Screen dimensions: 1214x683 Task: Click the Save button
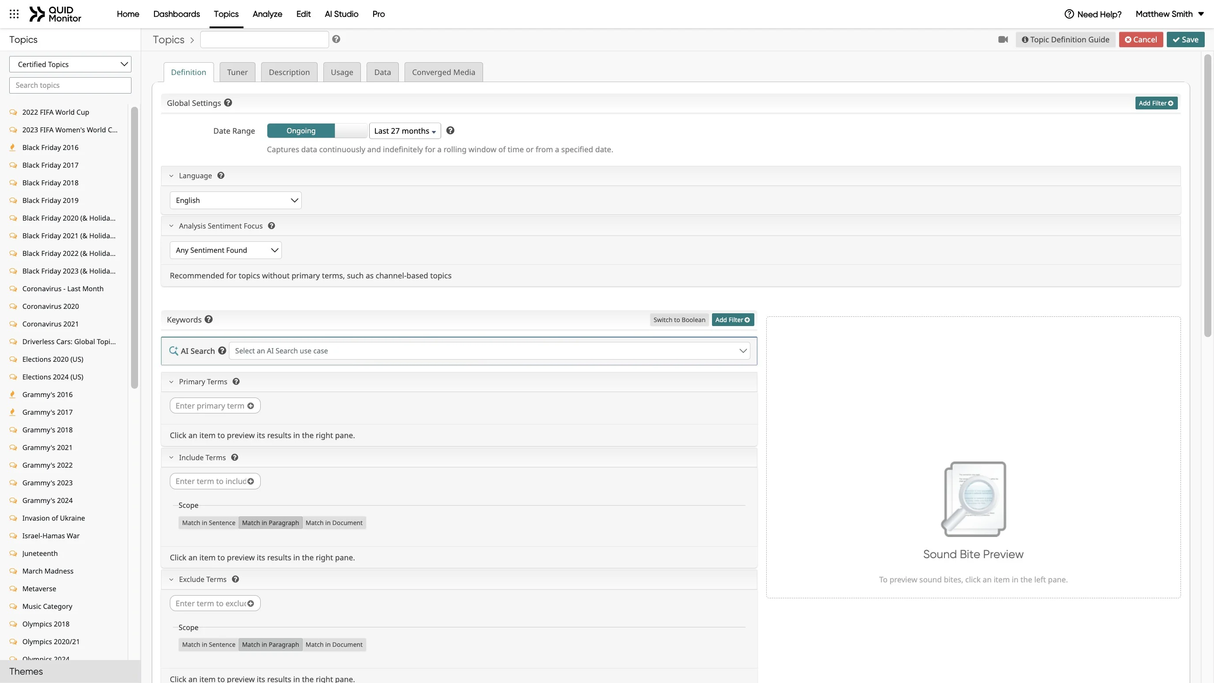(x=1185, y=40)
